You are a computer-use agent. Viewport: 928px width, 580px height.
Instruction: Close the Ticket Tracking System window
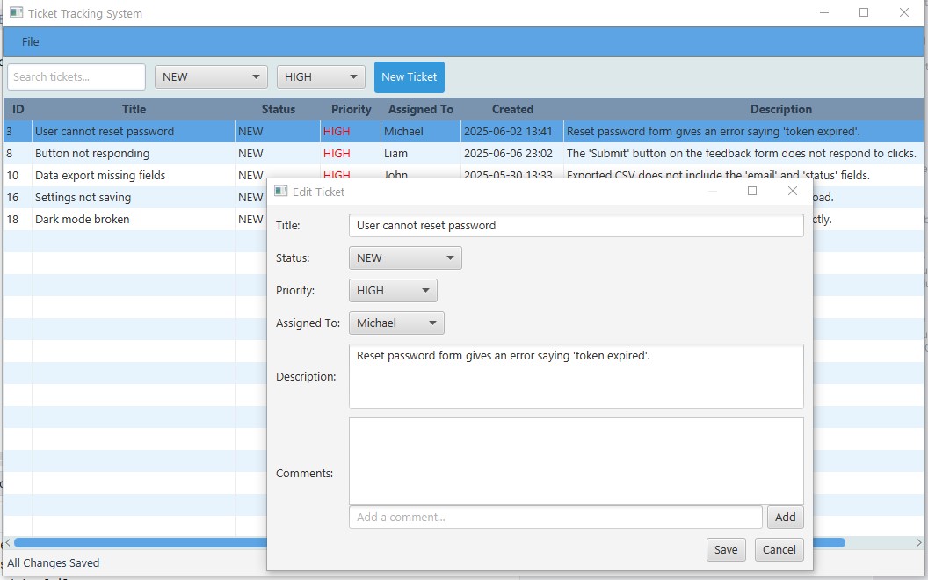coord(904,12)
